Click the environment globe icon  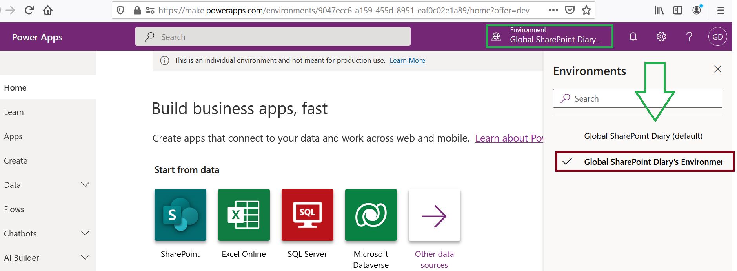point(496,36)
